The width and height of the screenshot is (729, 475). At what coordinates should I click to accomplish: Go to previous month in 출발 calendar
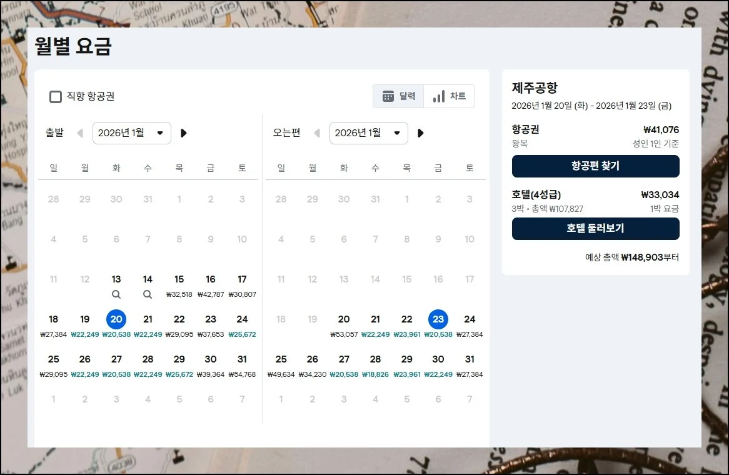[80, 133]
